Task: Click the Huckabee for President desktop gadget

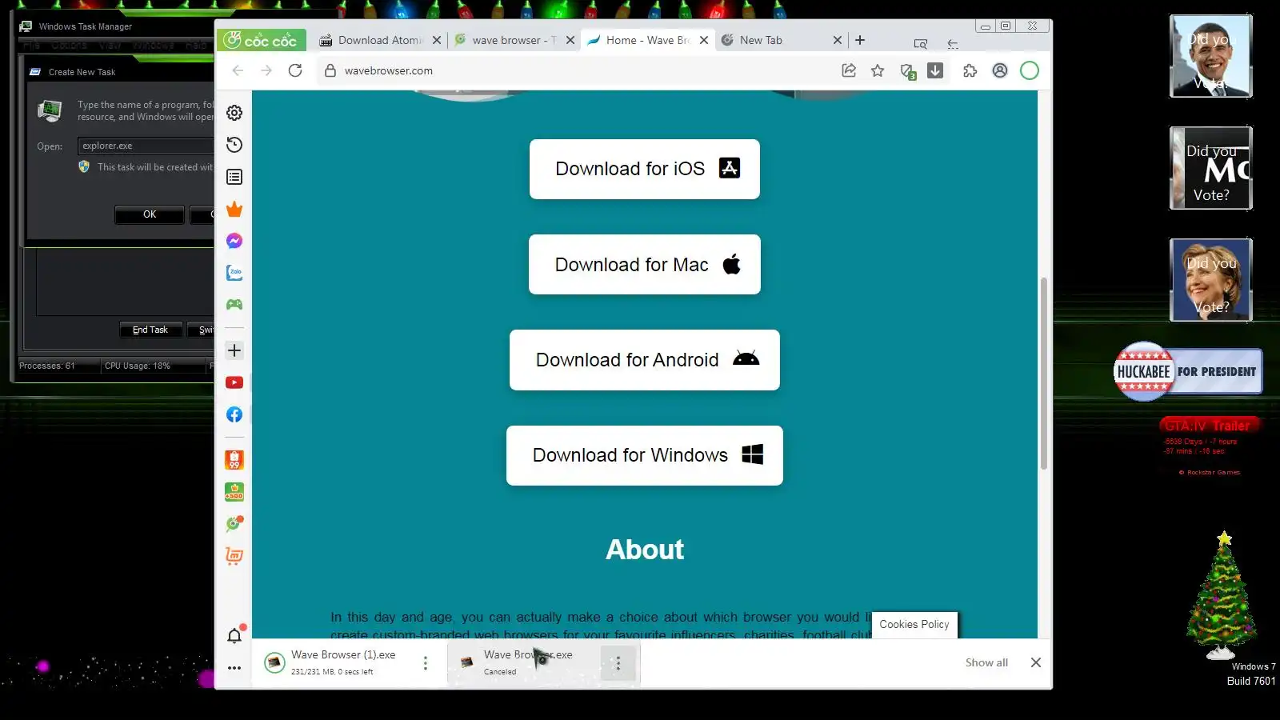Action: pyautogui.click(x=1188, y=371)
